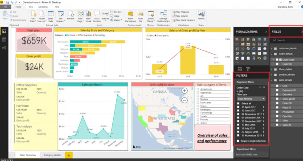Undo the last action in the title bar

pos(12,2)
